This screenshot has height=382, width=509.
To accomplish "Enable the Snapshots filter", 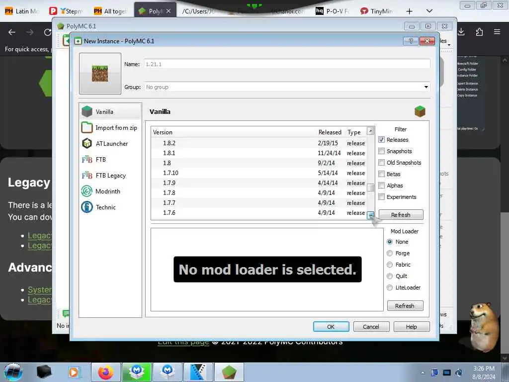I will coord(381,151).
